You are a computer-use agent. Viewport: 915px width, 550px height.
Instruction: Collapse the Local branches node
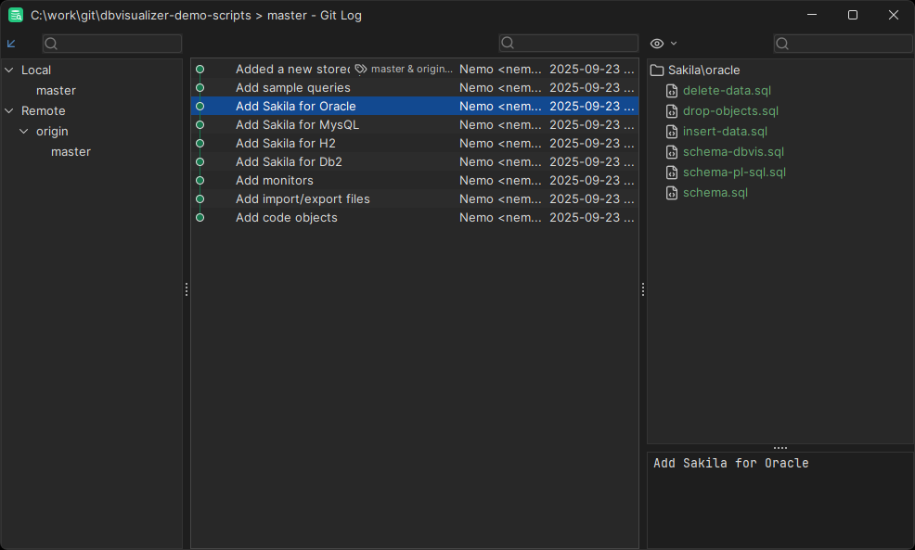click(9, 70)
